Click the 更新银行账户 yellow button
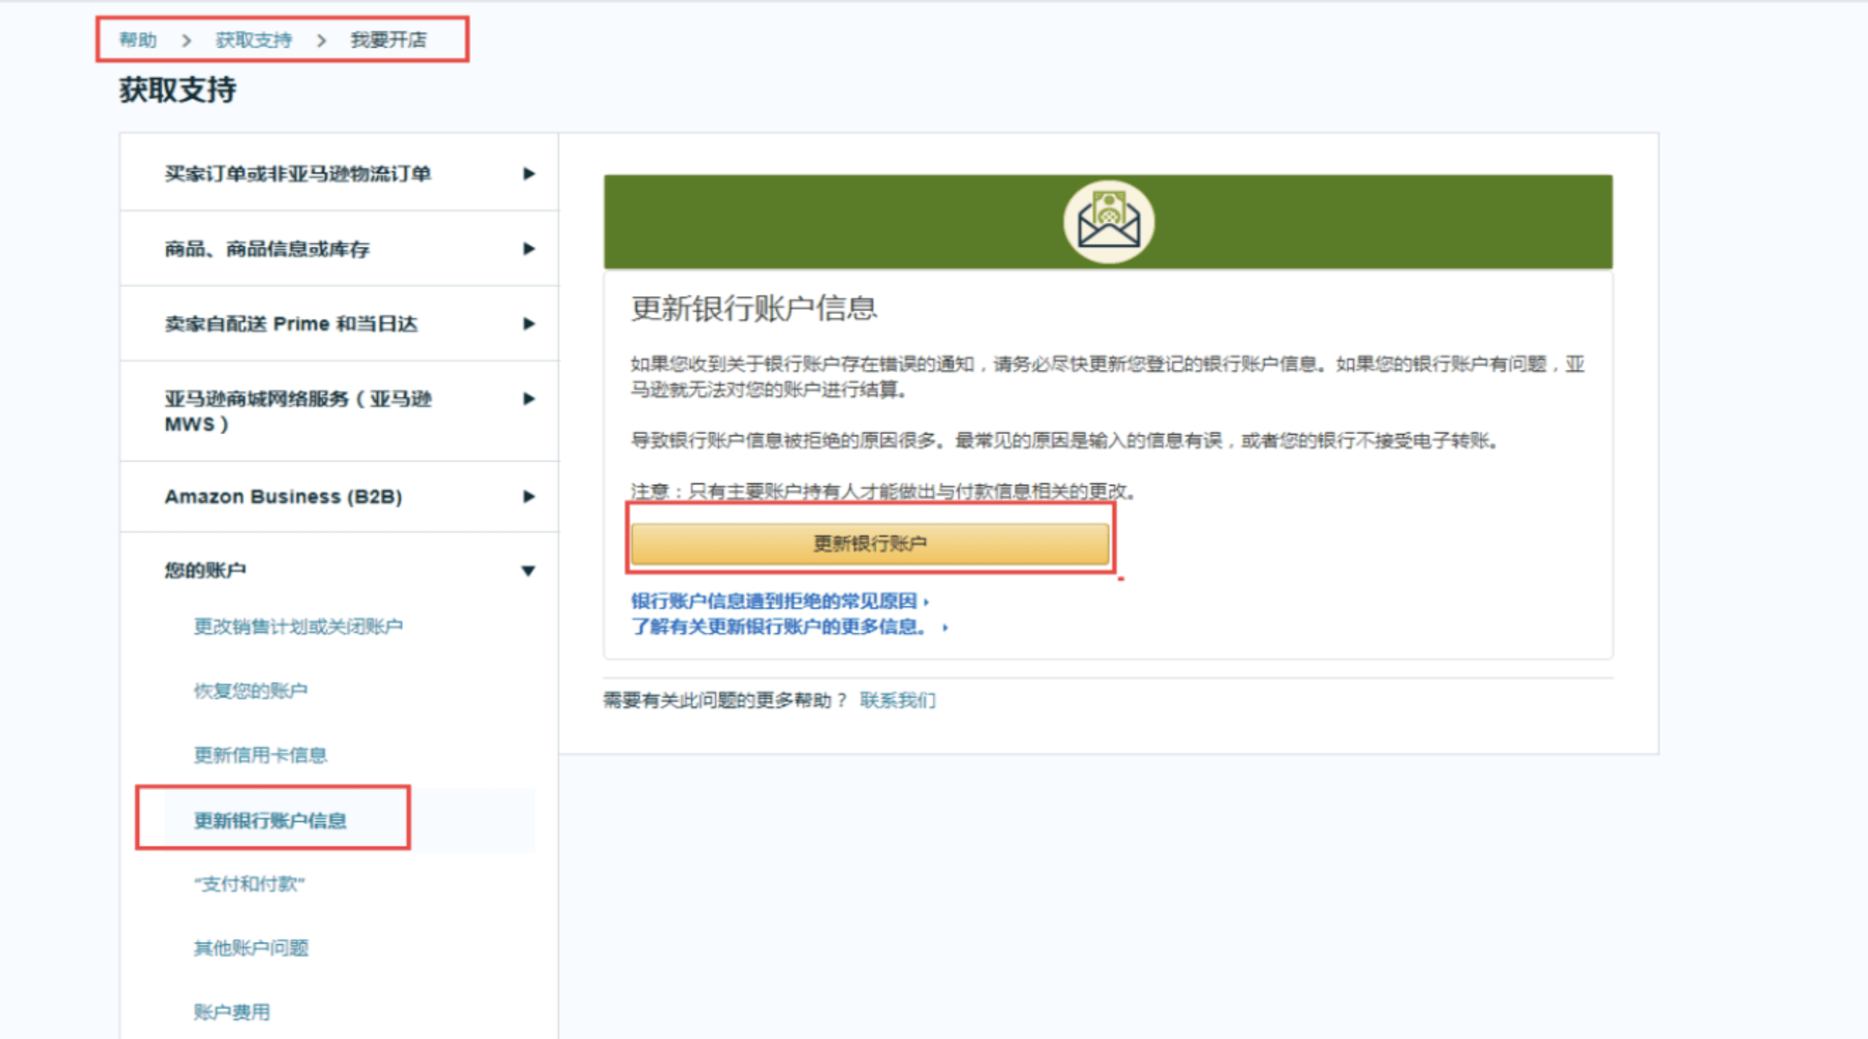The image size is (1868, 1039). (x=870, y=543)
